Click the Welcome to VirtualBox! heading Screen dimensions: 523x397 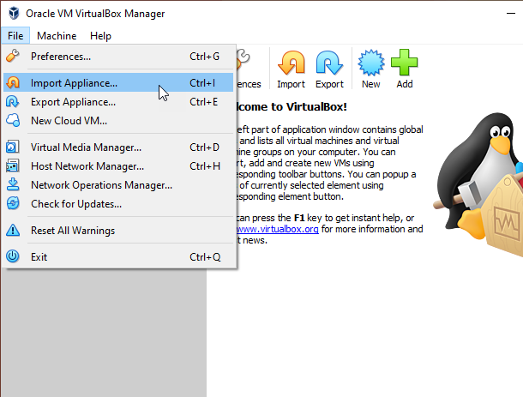tap(292, 107)
